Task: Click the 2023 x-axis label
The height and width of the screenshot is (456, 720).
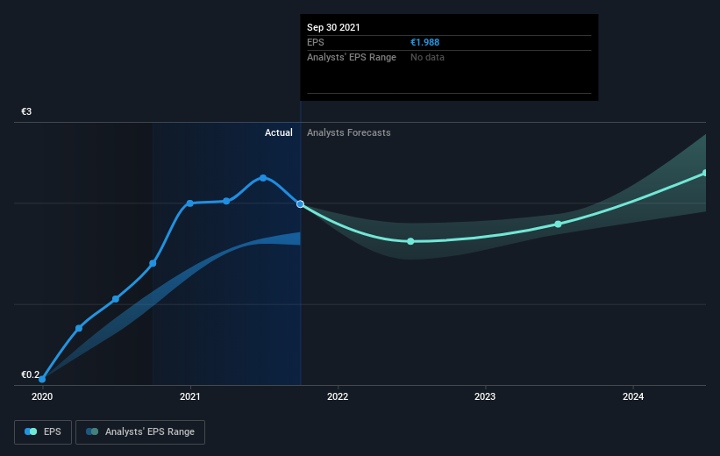Action: click(485, 396)
